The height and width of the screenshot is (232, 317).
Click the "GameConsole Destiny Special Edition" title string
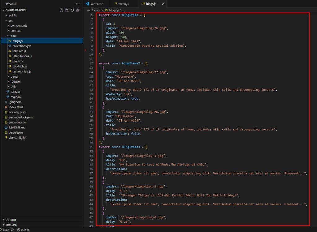click(151, 46)
